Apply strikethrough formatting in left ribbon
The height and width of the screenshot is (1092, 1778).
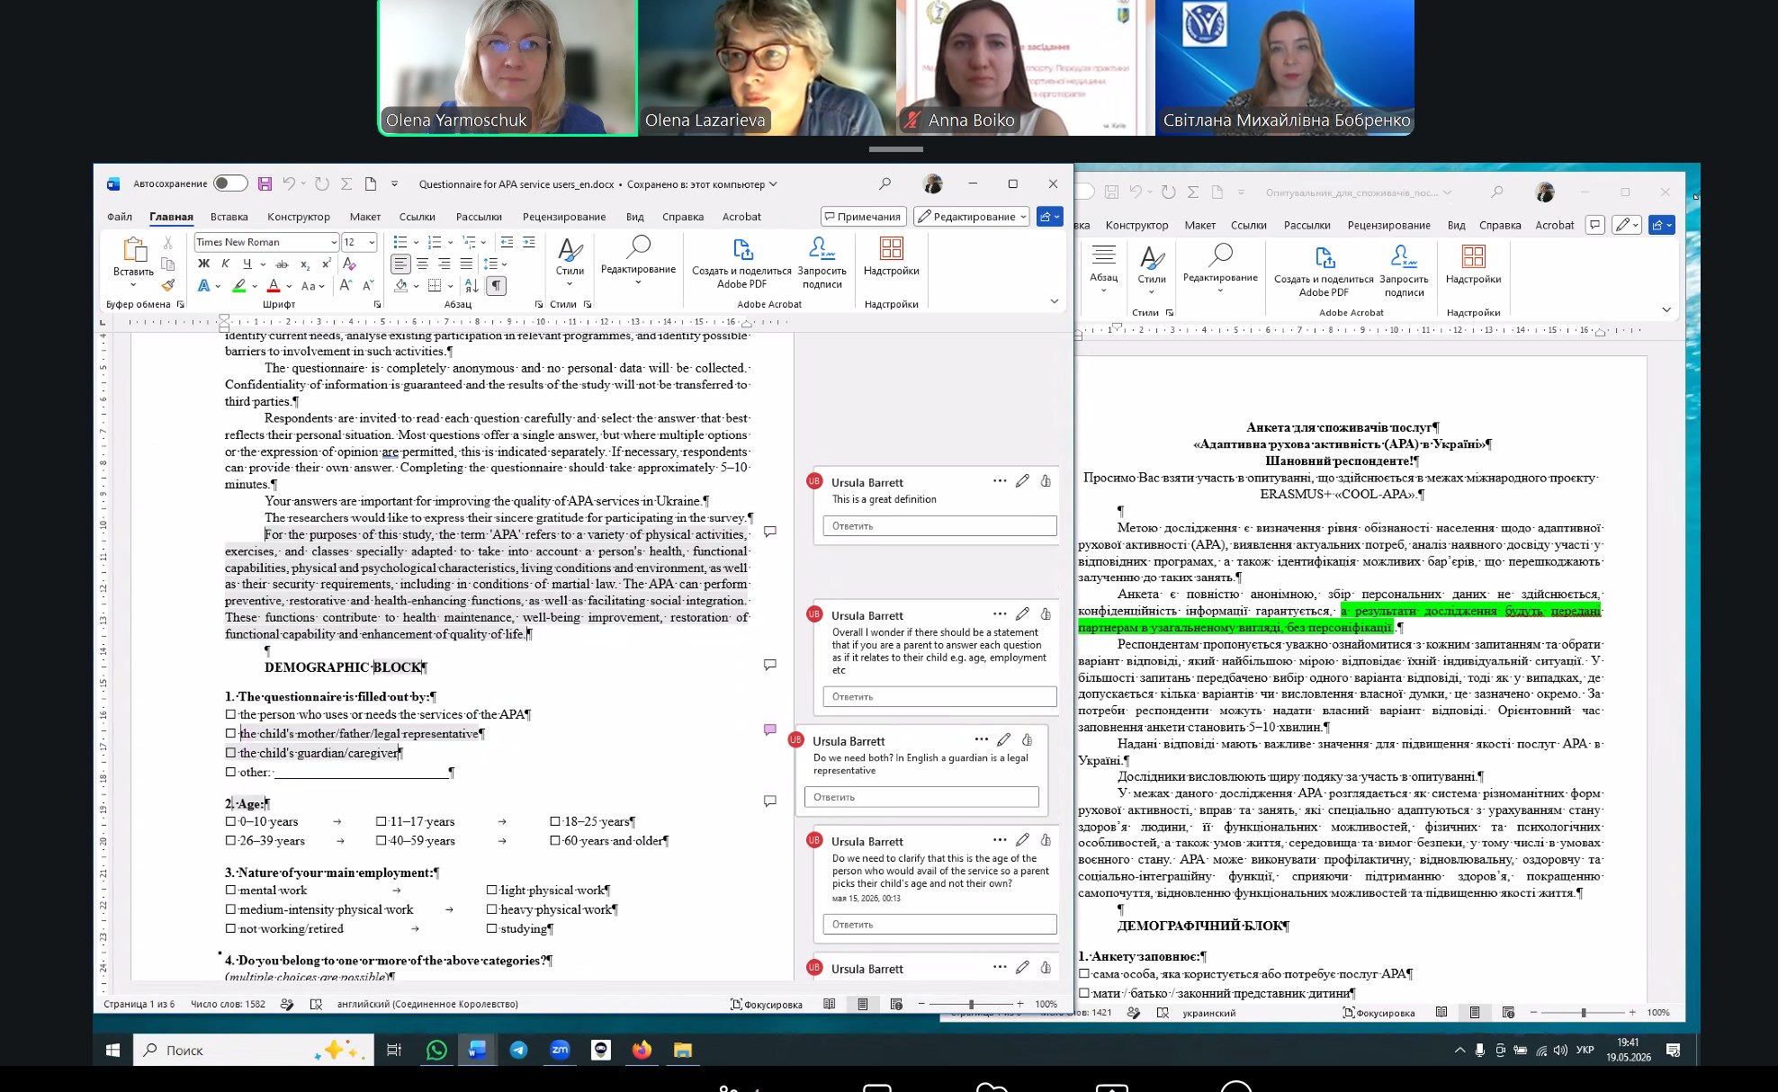282,264
